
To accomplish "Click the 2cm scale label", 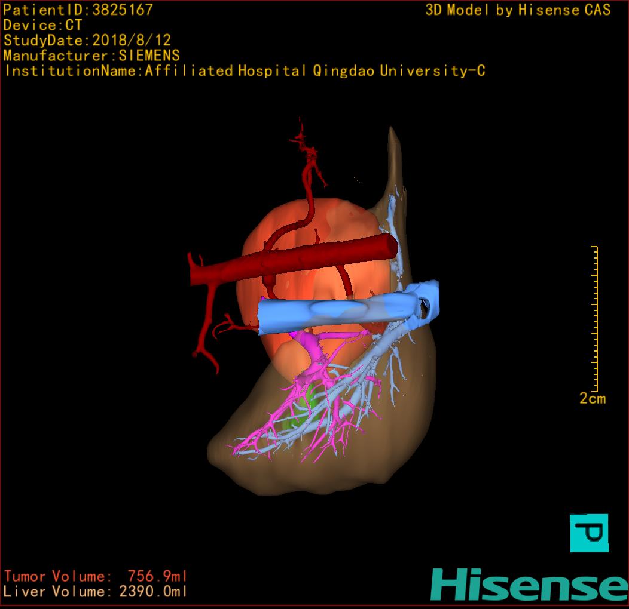I will [x=592, y=399].
